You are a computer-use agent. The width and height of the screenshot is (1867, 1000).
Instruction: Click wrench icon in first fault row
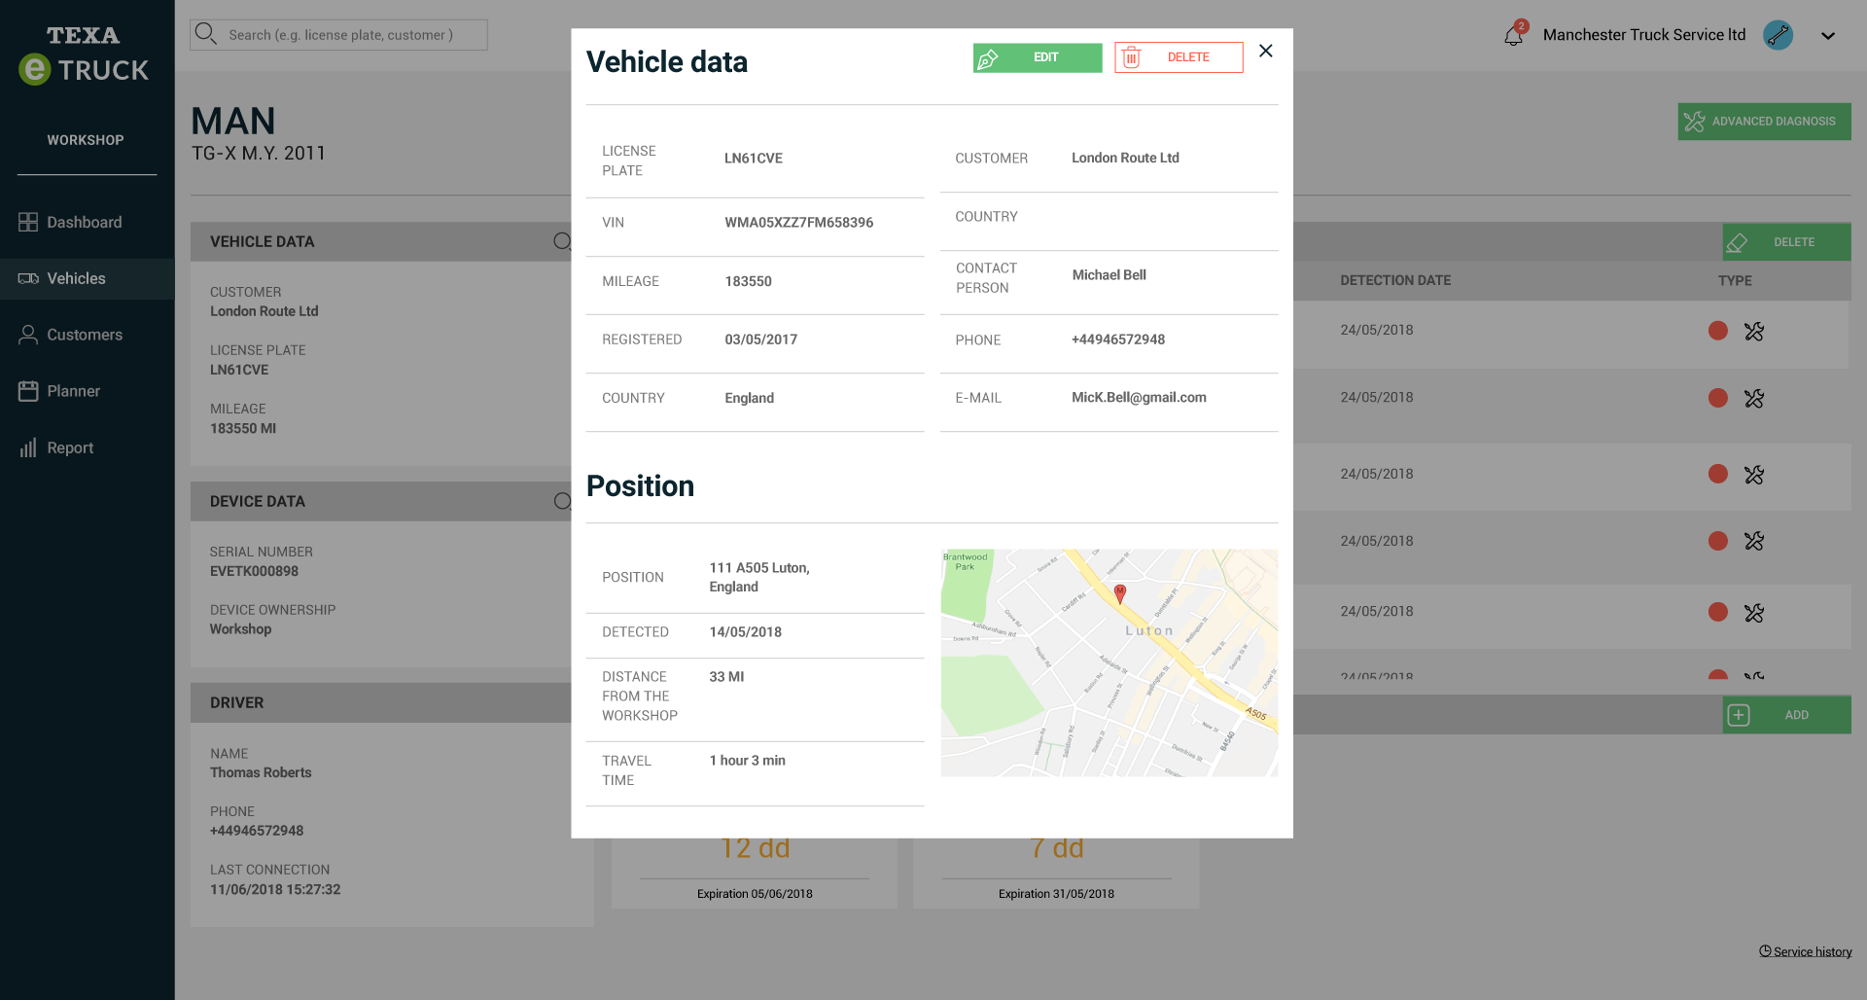[x=1754, y=332]
